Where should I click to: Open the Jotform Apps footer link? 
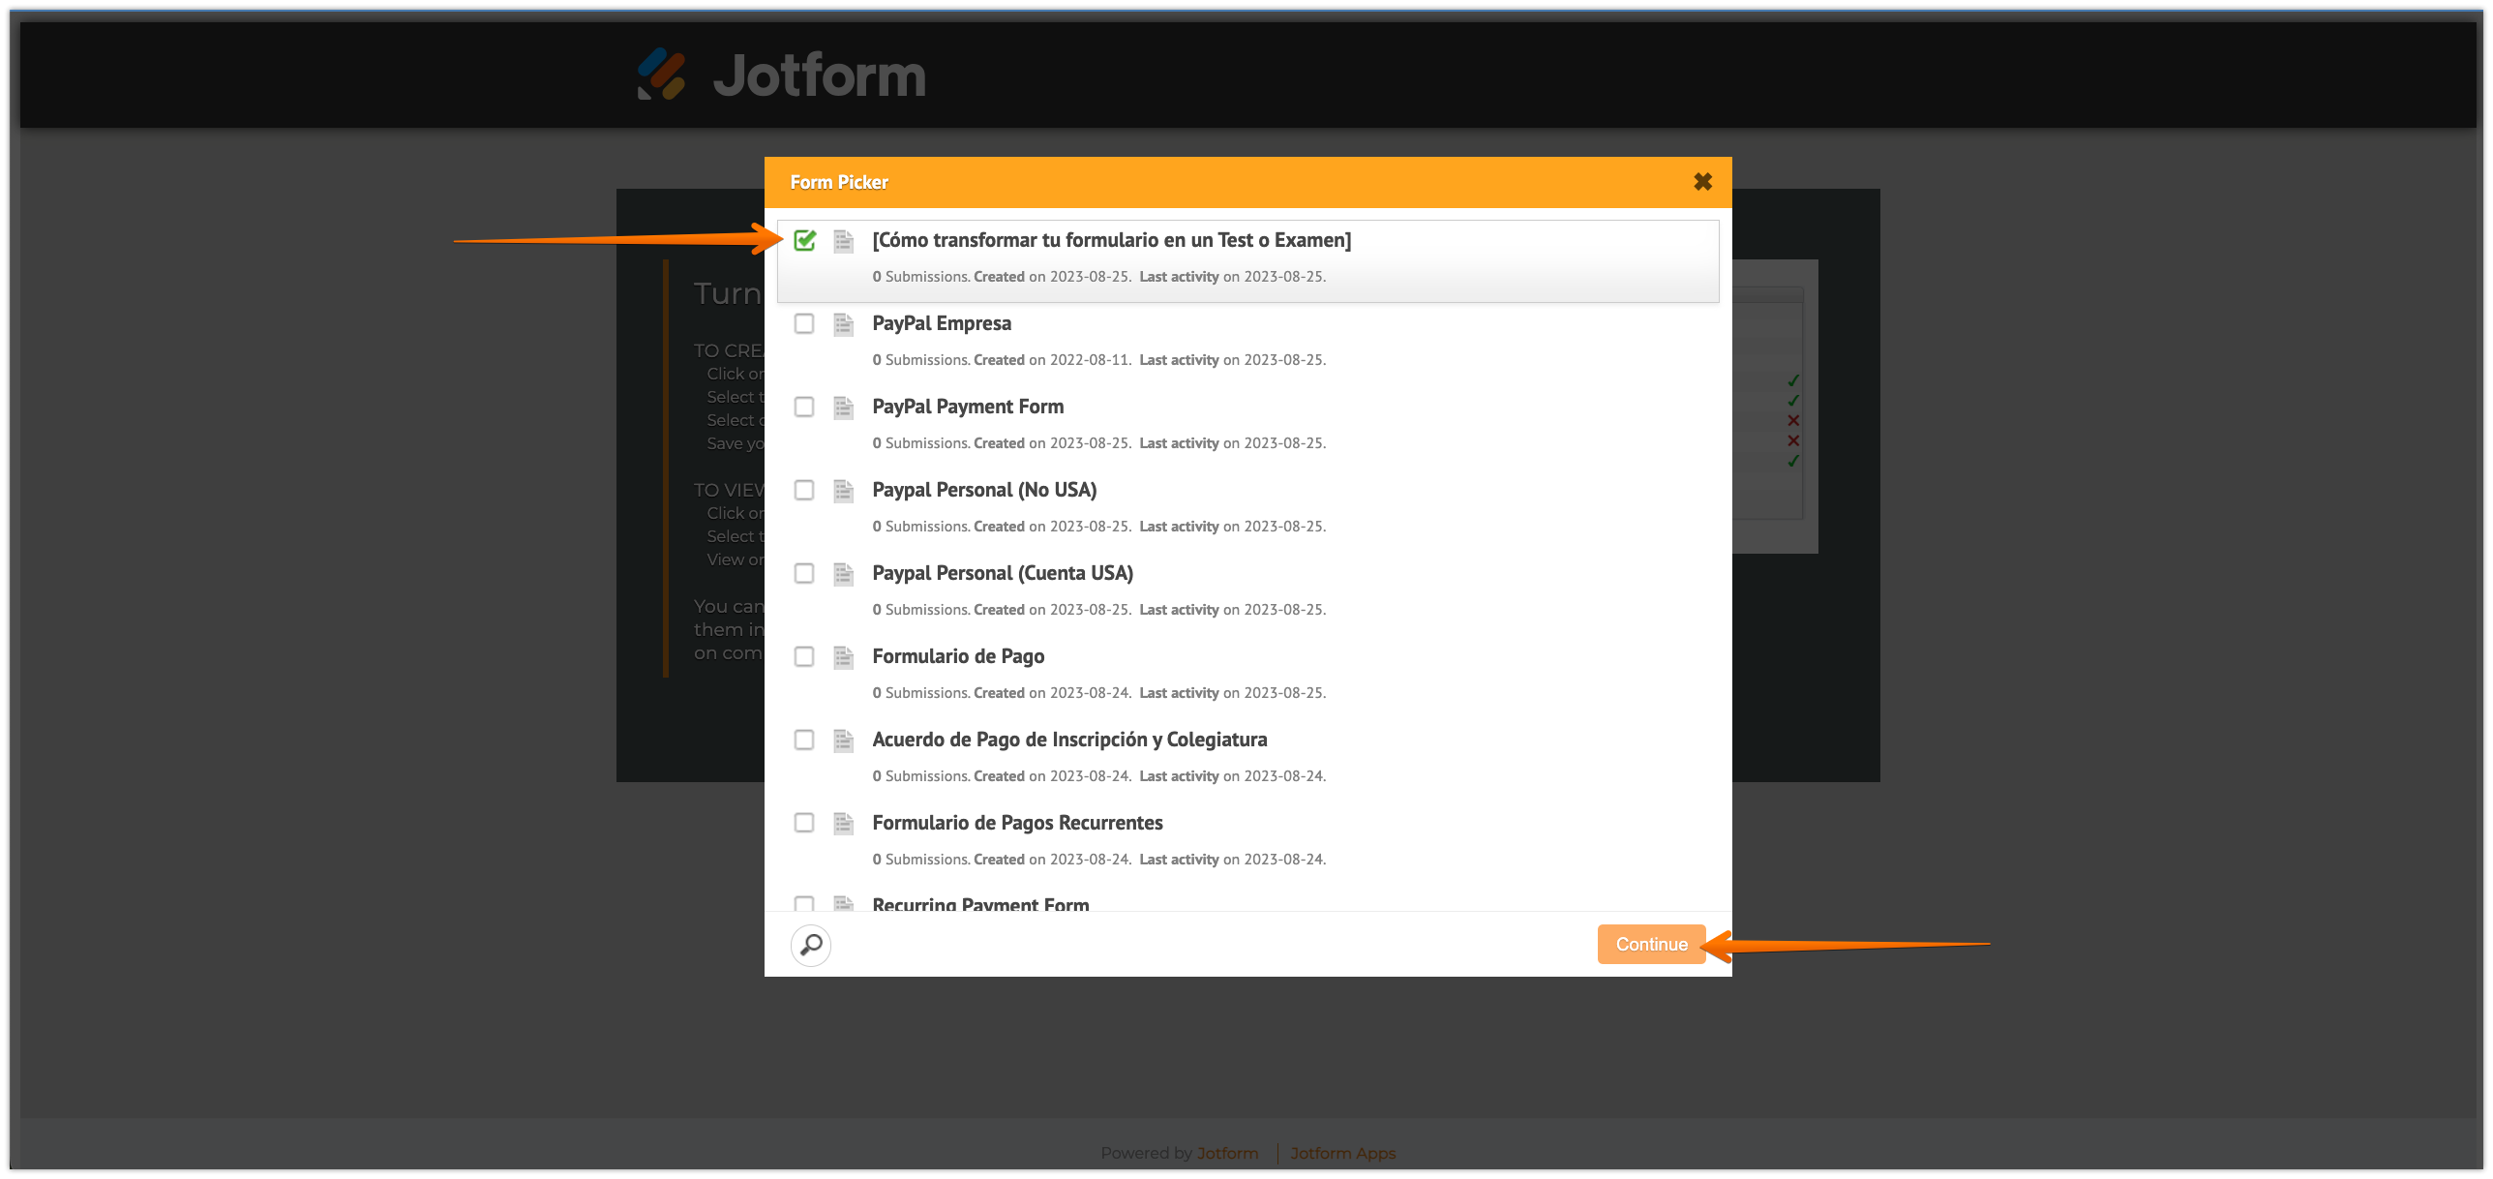point(1342,1153)
